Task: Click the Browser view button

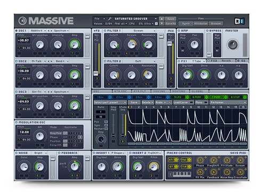Action: (216, 23)
